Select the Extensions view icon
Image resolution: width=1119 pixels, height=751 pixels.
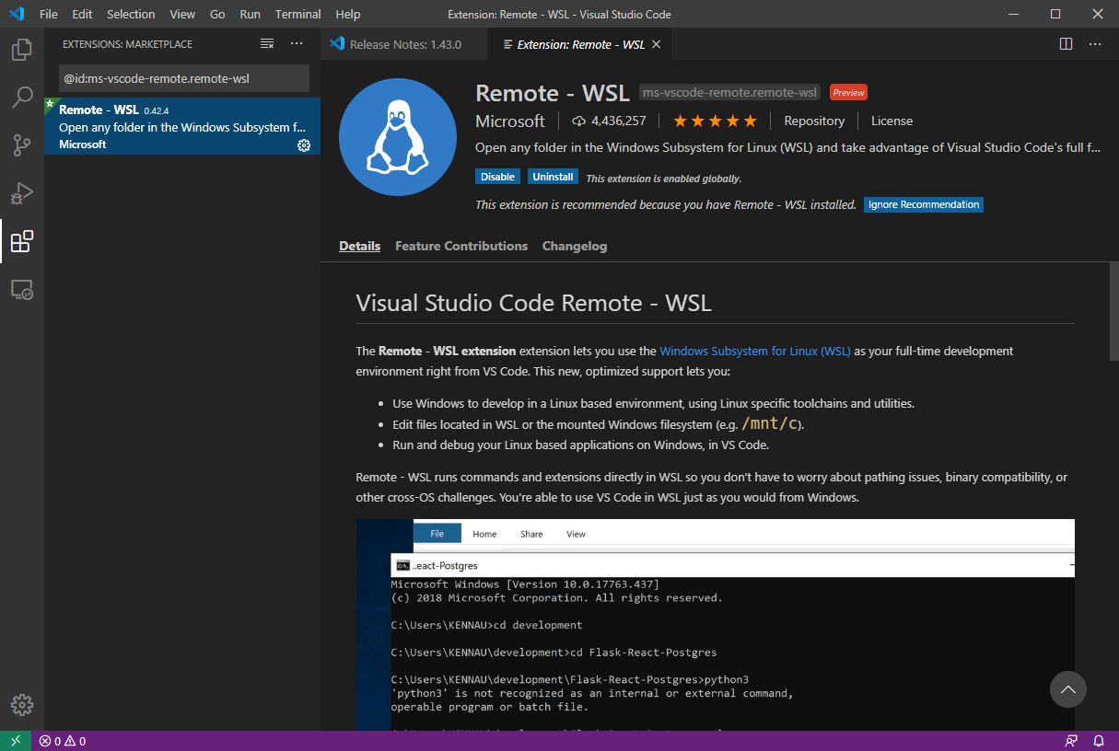(22, 241)
